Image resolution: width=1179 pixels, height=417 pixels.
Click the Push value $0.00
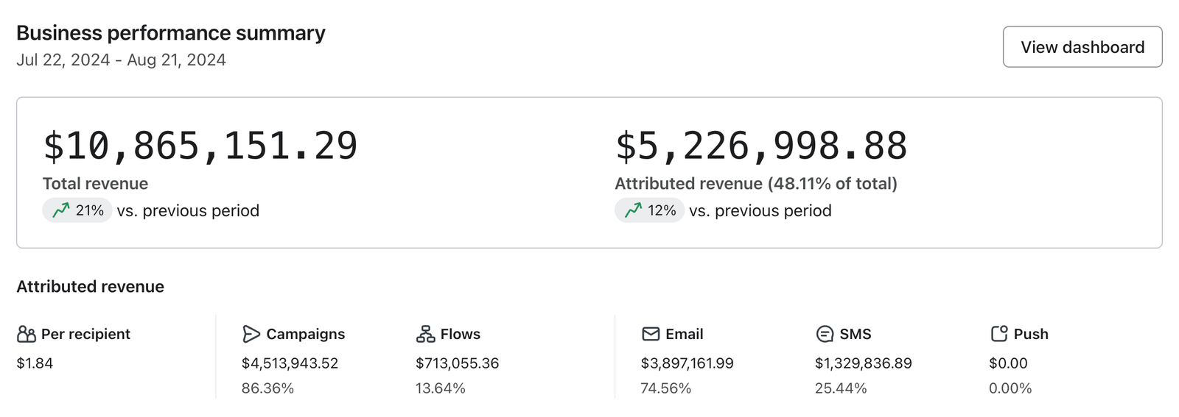[x=1007, y=363]
